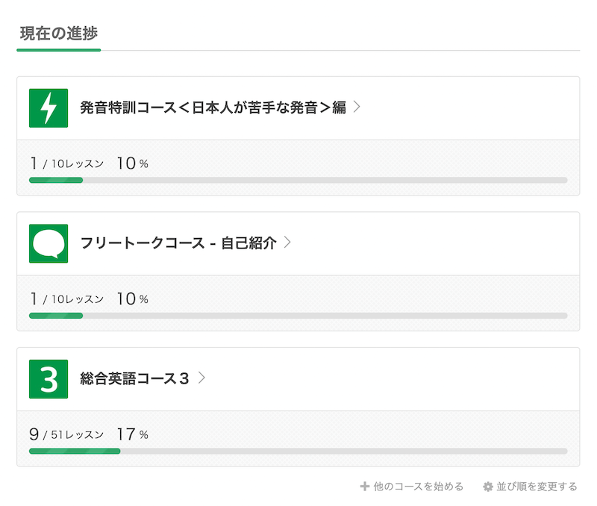Click 並び順を変更する link
Screen dimensions: 597x506
[x=537, y=487]
